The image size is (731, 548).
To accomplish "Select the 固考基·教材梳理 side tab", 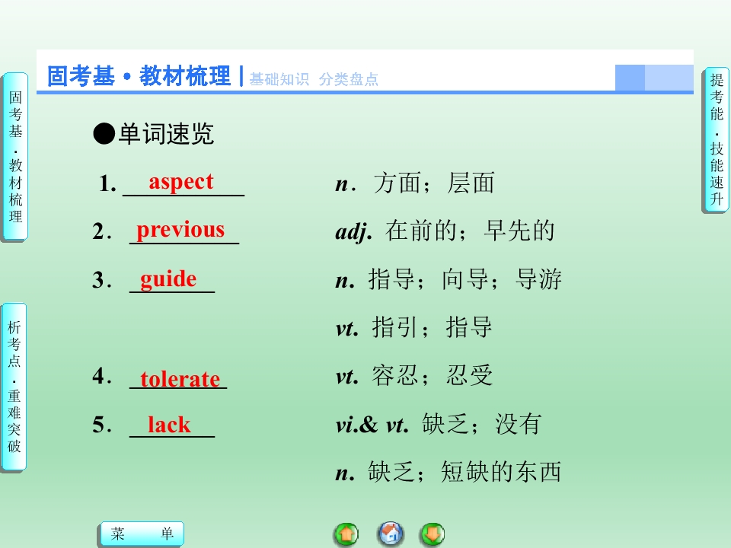I will point(15,157).
